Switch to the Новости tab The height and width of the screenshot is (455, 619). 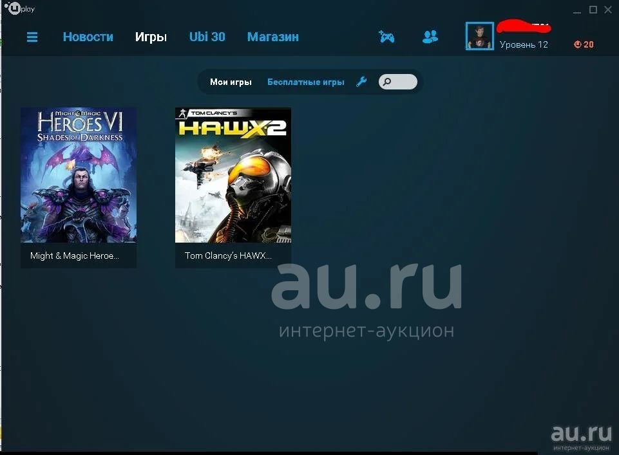pyautogui.click(x=88, y=37)
